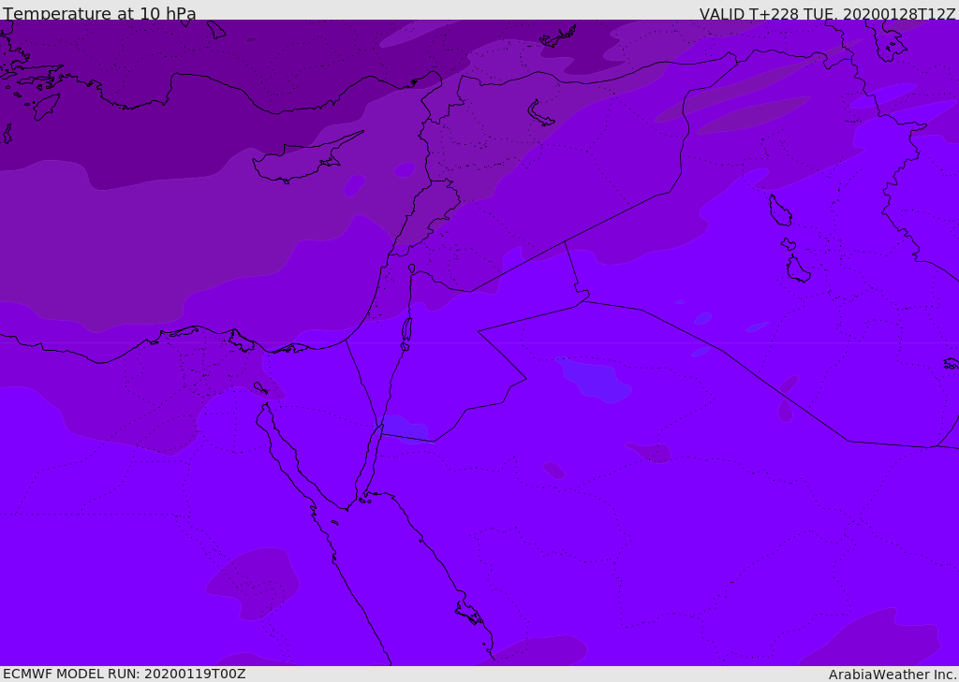Image resolution: width=959 pixels, height=682 pixels.
Task: Click the 'VALID T+228 TUE. 20200128T12Z' timestamp
Action: [x=828, y=13]
